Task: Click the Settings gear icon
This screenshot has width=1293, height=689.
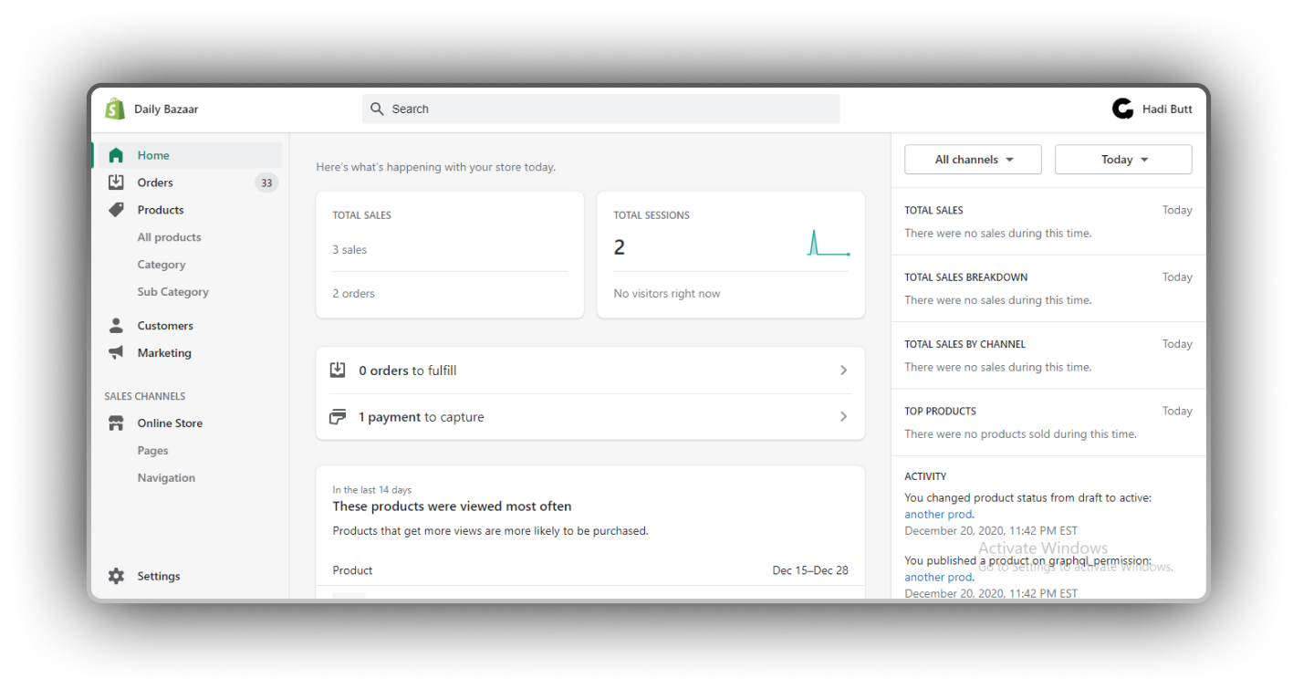Action: (x=116, y=576)
